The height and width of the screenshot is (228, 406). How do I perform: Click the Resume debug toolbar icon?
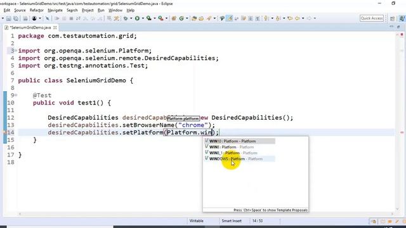point(56,18)
